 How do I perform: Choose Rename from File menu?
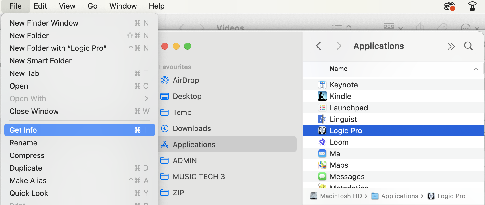click(x=79, y=143)
